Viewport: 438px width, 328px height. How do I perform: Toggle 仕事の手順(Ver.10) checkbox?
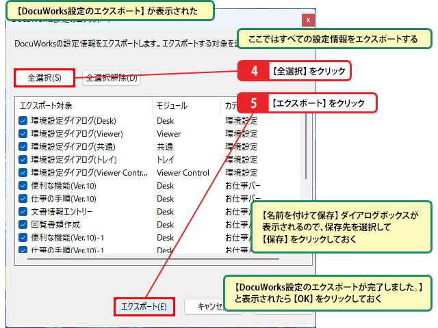(x=23, y=199)
